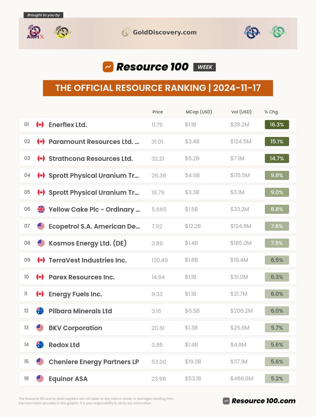Click Equinor's 5.2% change badge

(277, 378)
